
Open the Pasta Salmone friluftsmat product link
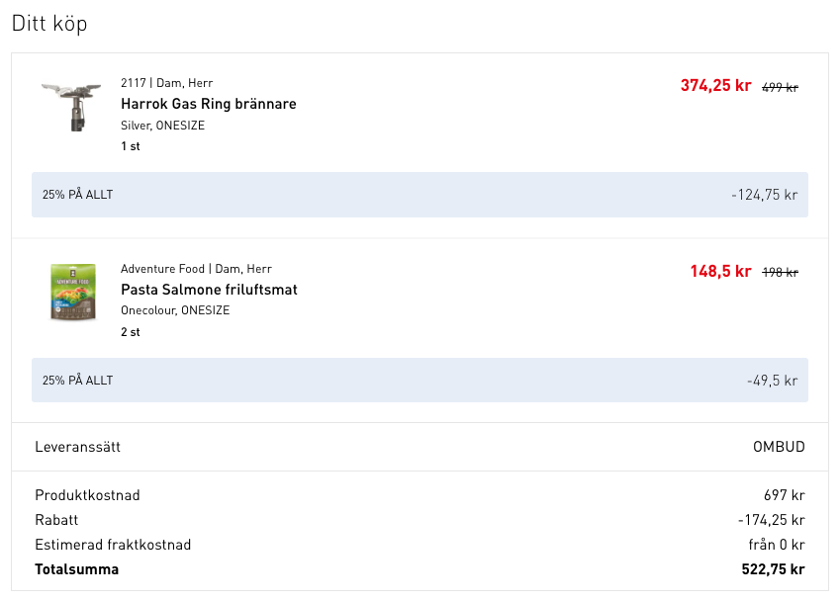tap(209, 290)
